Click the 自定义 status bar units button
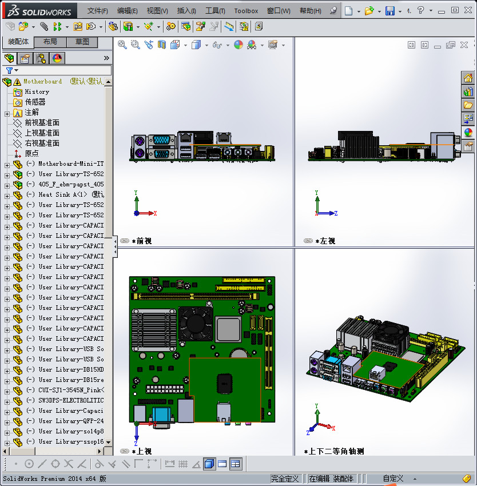Viewport: 477px width, 486px height. (x=393, y=479)
